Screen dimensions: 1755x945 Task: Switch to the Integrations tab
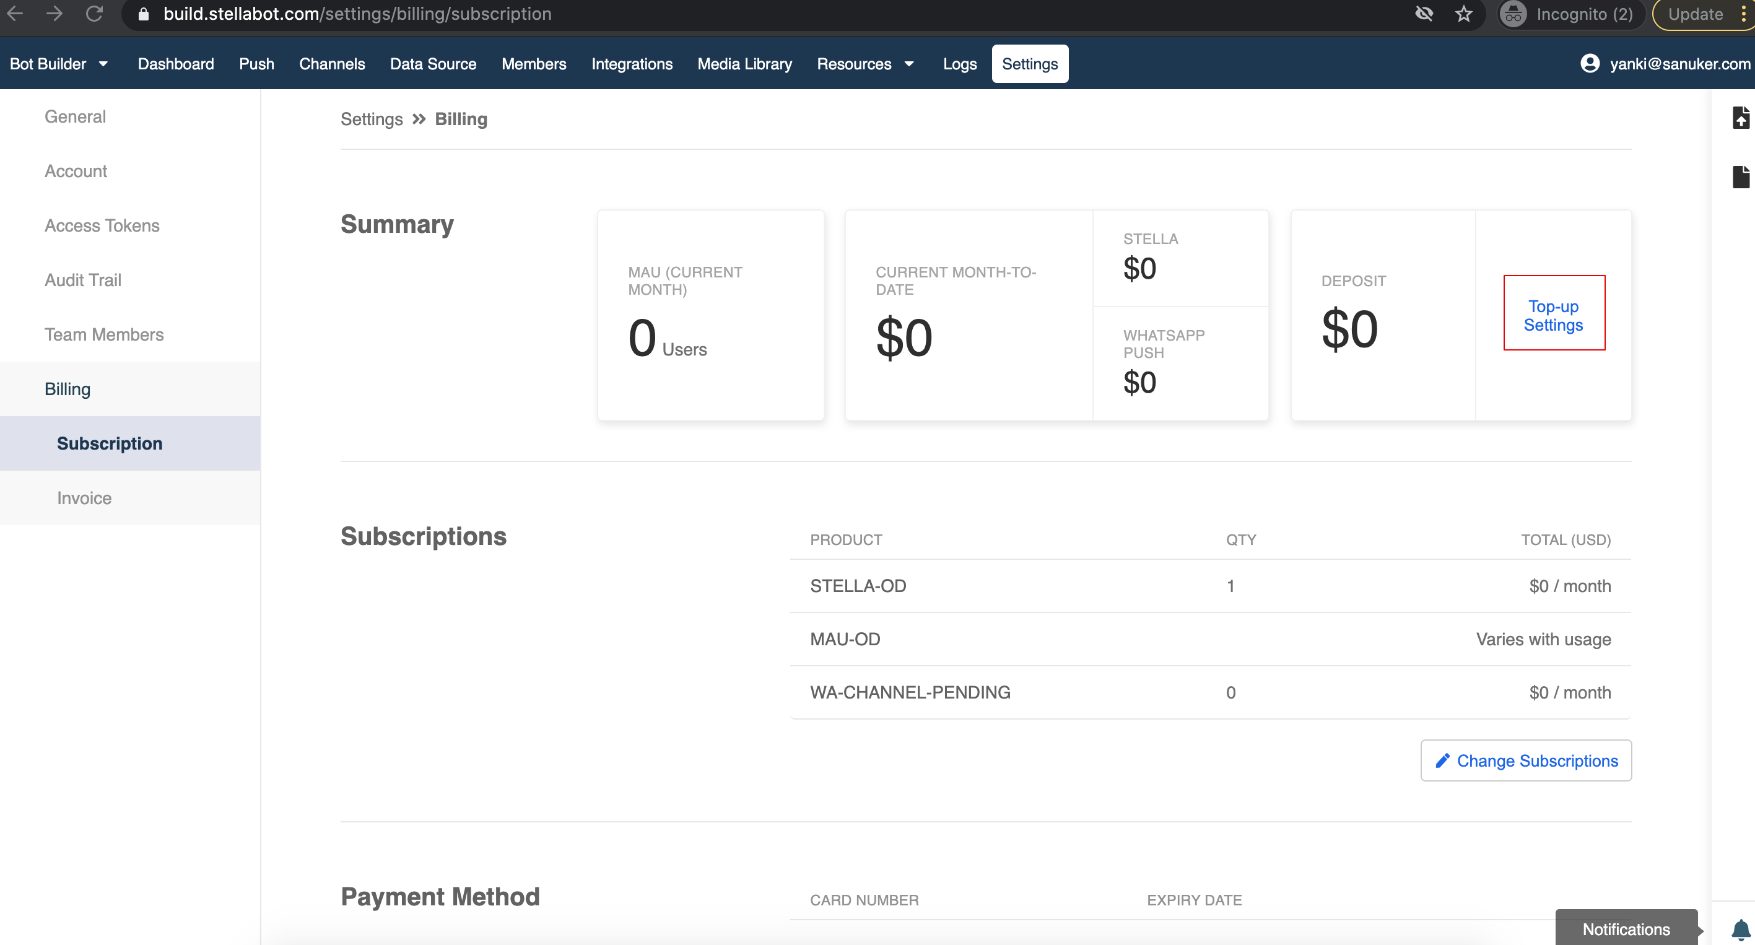pyautogui.click(x=631, y=63)
